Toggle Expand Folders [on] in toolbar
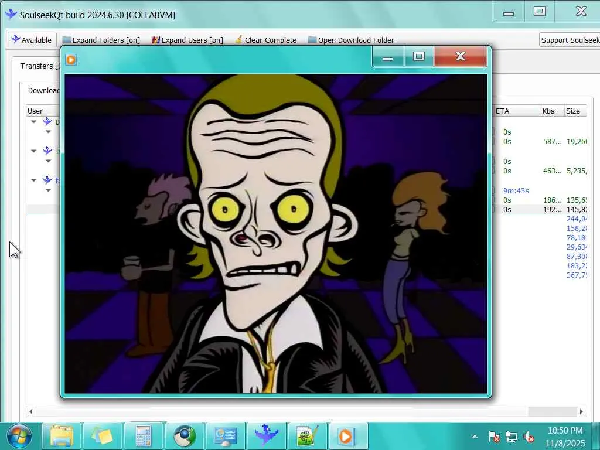 [x=101, y=40]
